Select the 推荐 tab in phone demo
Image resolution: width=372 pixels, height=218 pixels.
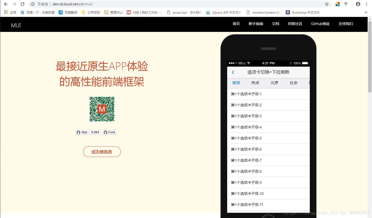[236, 83]
